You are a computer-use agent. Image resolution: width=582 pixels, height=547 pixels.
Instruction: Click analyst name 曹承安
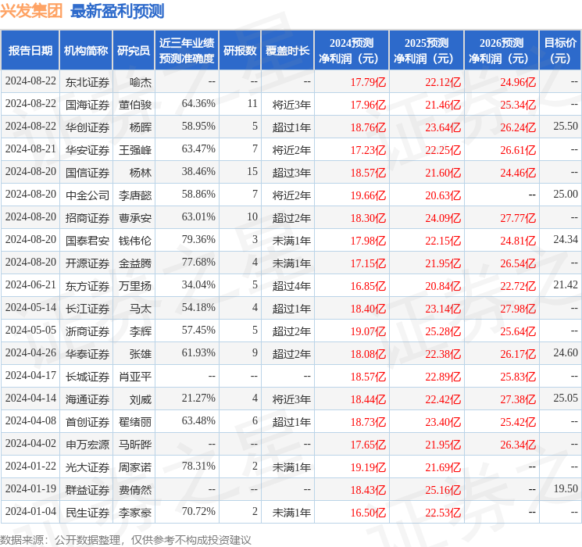coord(135,218)
